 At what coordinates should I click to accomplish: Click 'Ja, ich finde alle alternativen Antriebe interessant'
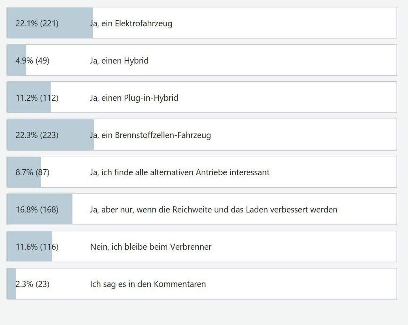click(x=180, y=172)
